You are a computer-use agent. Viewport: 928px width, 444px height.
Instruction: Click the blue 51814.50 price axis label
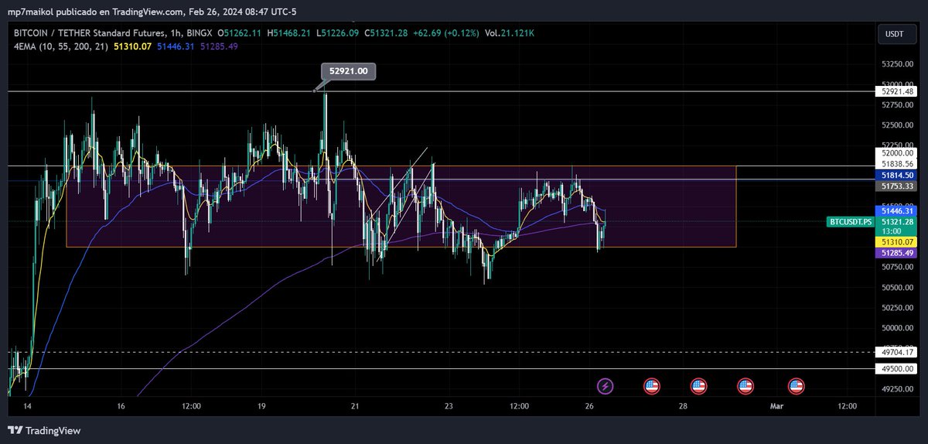point(898,176)
